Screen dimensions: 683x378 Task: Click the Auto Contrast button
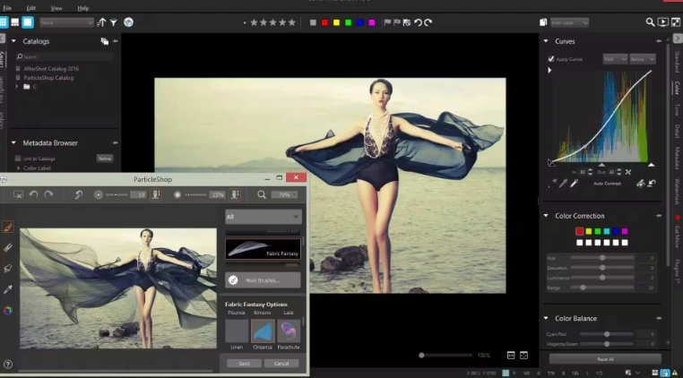(x=607, y=184)
